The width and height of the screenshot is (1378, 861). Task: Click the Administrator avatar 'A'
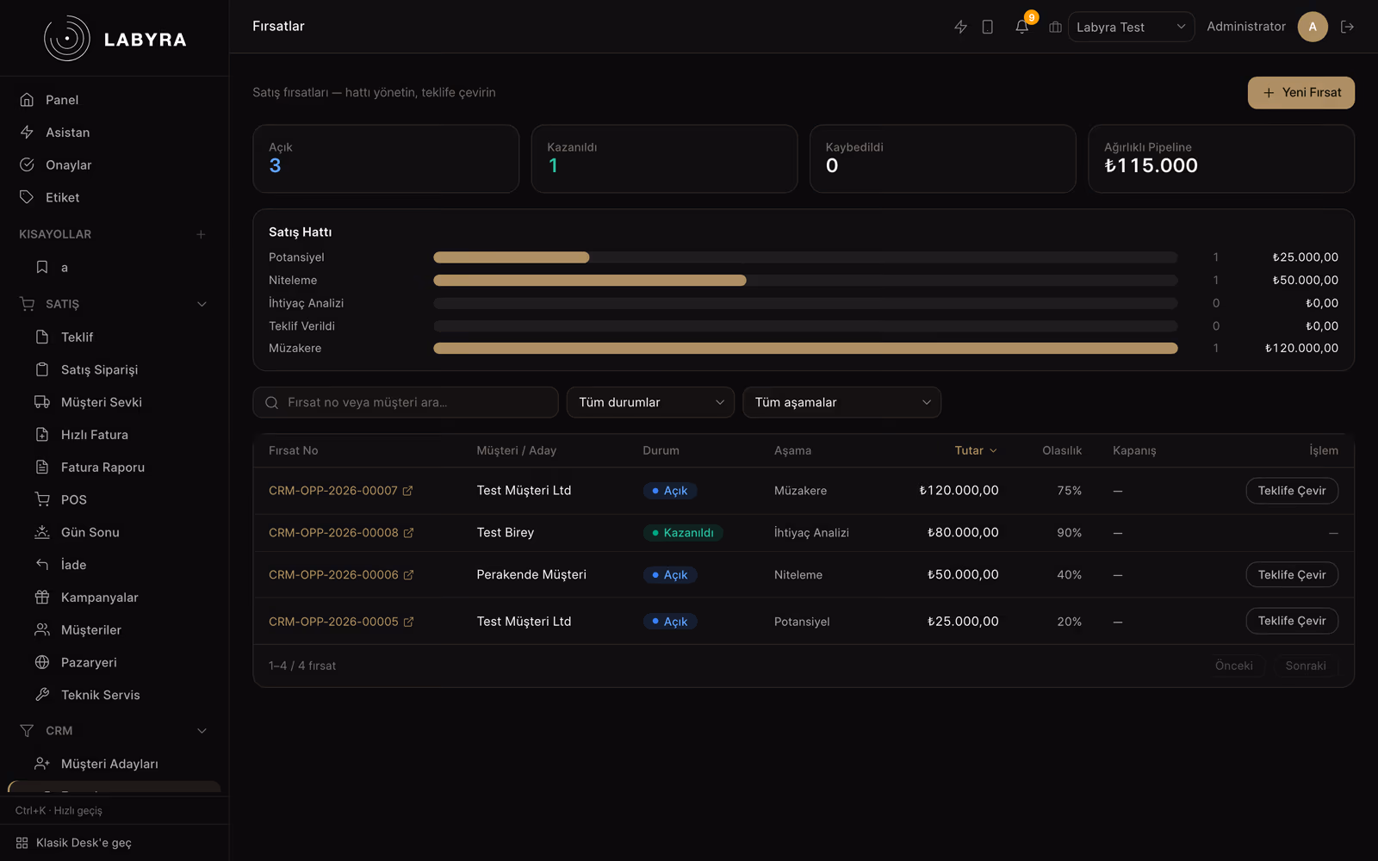click(1313, 27)
